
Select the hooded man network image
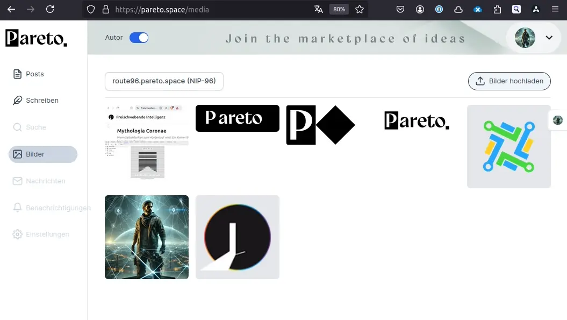coord(147,237)
